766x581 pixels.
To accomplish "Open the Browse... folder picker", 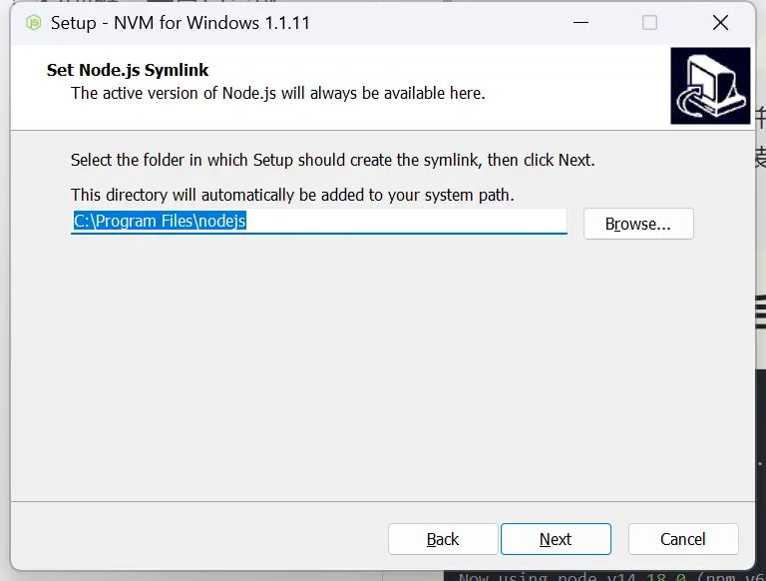I will [638, 224].
